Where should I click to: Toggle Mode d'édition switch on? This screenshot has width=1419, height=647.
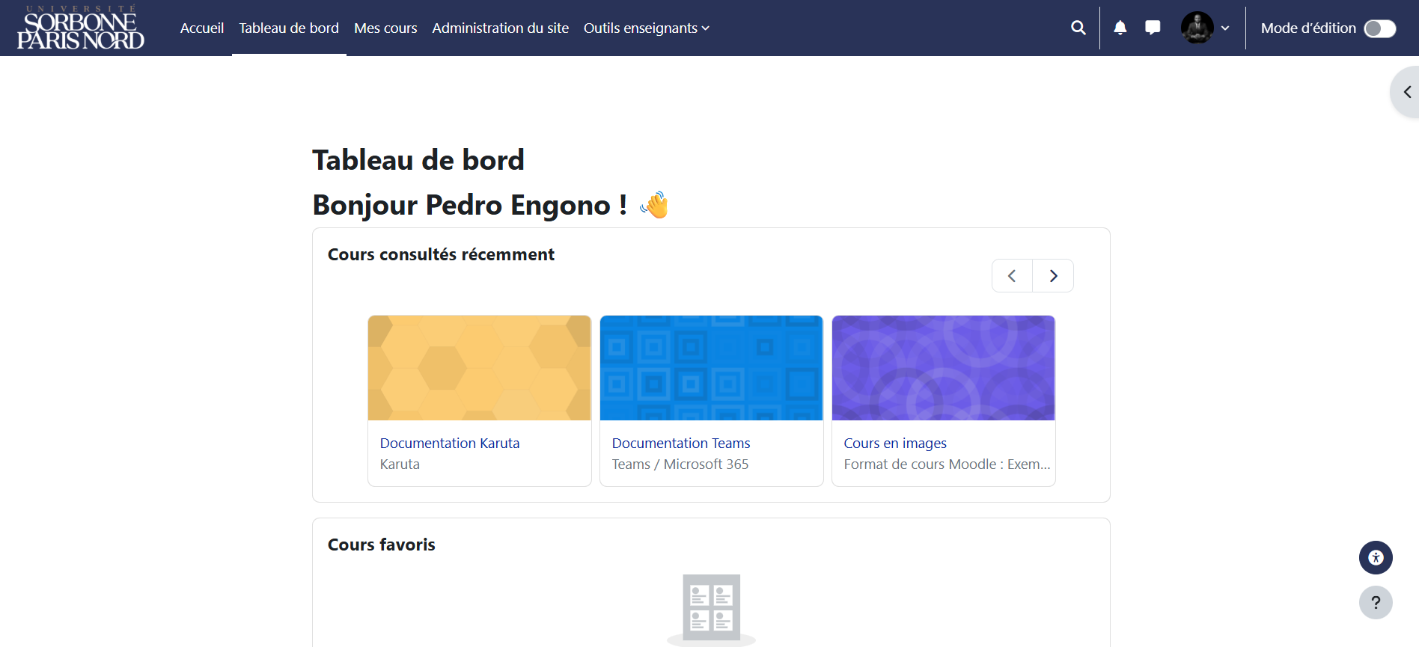1379,28
